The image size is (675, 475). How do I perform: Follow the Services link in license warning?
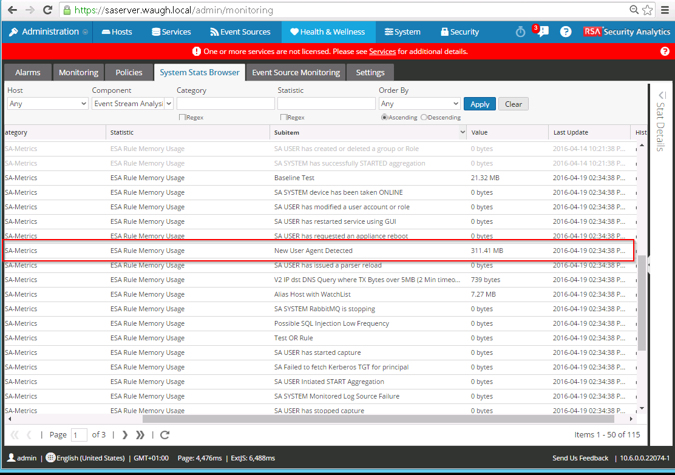click(x=382, y=52)
